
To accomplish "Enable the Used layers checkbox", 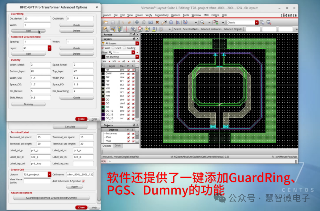I will [113, 48].
